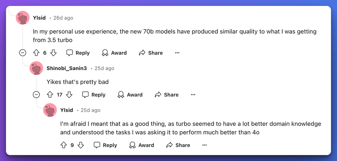Viewport: 337px width, 161px height.
Task: Downvote Ylsid's comment with 6 points
Action: click(53, 53)
